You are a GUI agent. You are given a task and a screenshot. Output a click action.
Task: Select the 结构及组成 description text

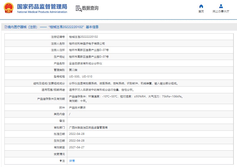[x=124, y=83]
